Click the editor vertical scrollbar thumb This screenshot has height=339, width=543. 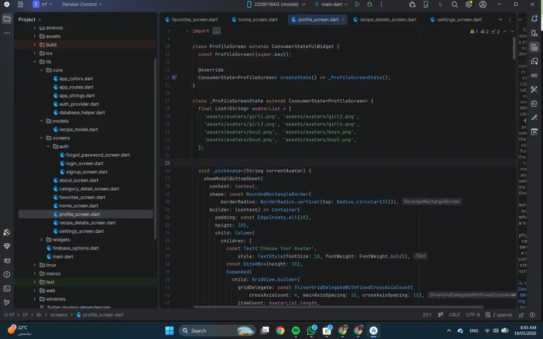[x=514, y=48]
